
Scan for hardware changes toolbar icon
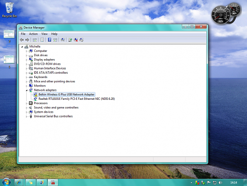tap(63, 40)
